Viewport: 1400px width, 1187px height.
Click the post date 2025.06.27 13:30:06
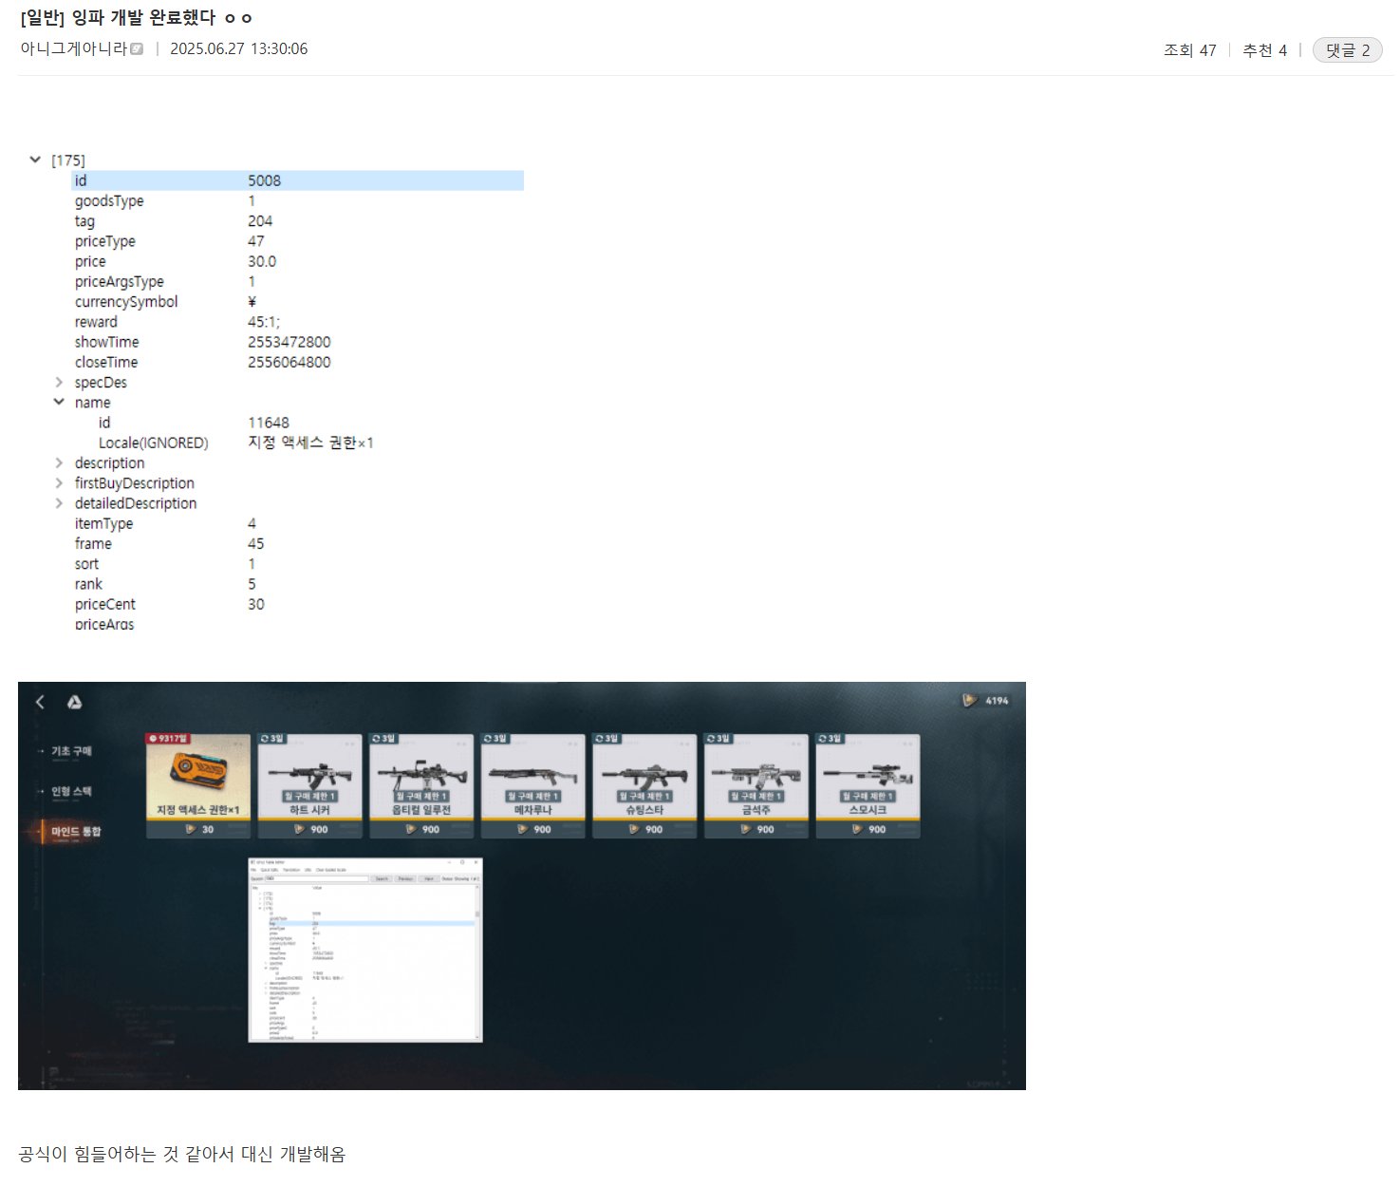tap(239, 49)
